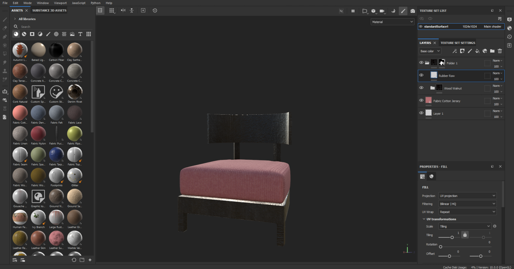Filter assets by Brushes
The image size is (514, 269).
[x=48, y=34]
